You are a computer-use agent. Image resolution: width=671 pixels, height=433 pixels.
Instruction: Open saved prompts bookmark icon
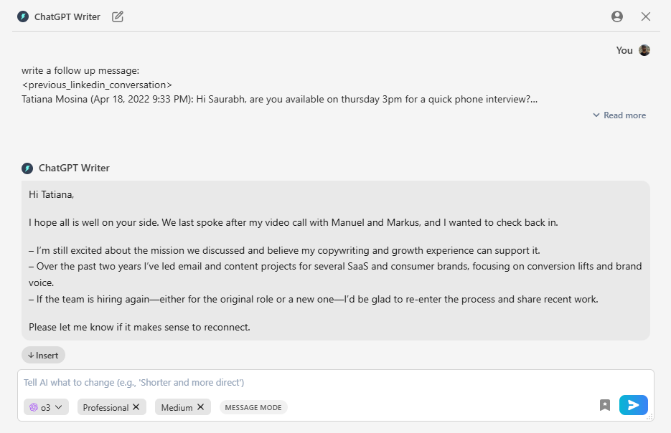tap(605, 405)
